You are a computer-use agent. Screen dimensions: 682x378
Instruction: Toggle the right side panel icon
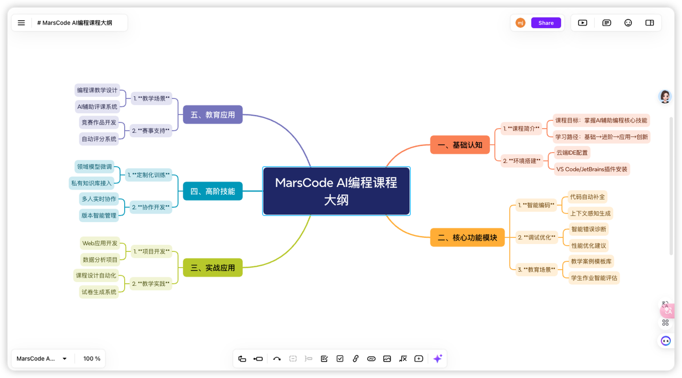pyautogui.click(x=649, y=23)
